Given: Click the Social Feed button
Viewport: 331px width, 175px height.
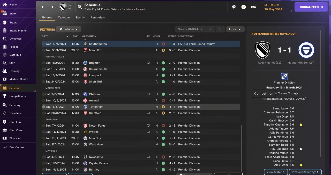Looking at the screenshot, I should [311, 7].
